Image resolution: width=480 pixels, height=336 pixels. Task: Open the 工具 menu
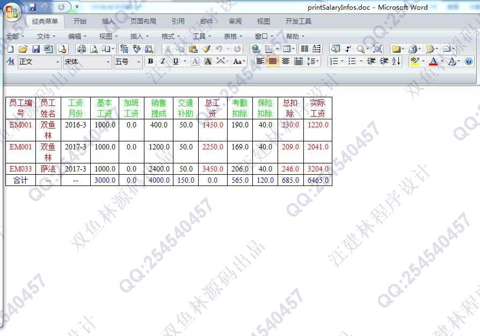[x=202, y=36]
